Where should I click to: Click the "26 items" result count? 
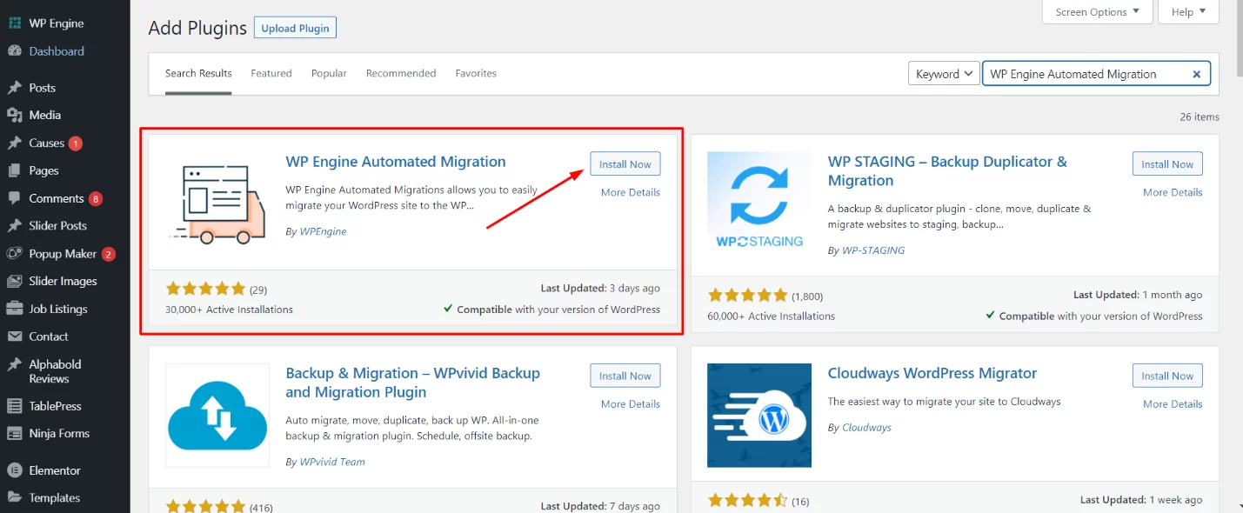[1200, 117]
